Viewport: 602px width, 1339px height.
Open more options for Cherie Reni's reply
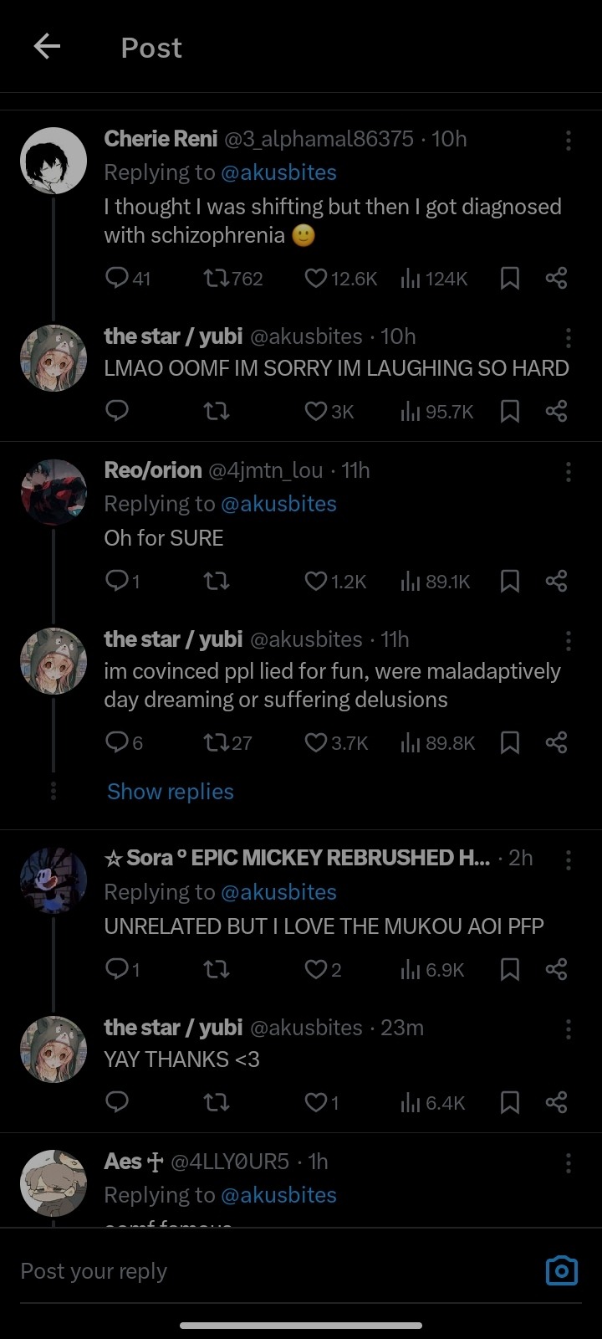568,141
